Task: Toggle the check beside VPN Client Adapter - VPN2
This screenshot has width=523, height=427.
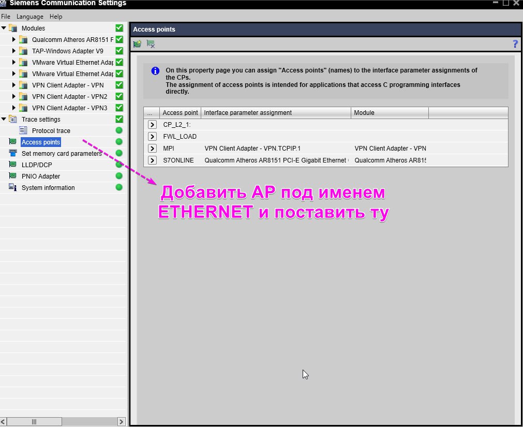Action: [x=119, y=96]
